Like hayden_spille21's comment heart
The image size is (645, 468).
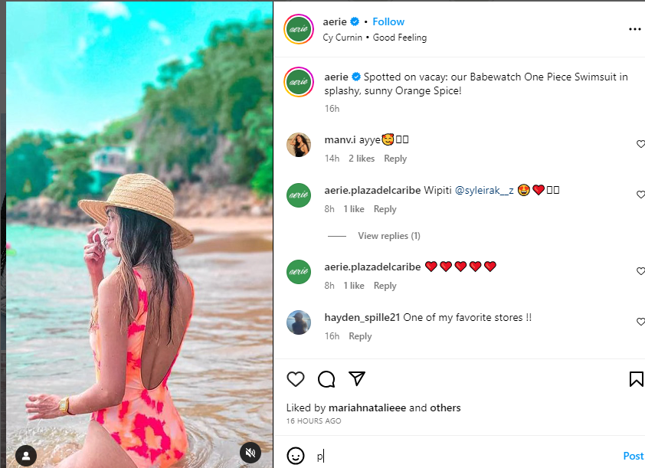(640, 322)
